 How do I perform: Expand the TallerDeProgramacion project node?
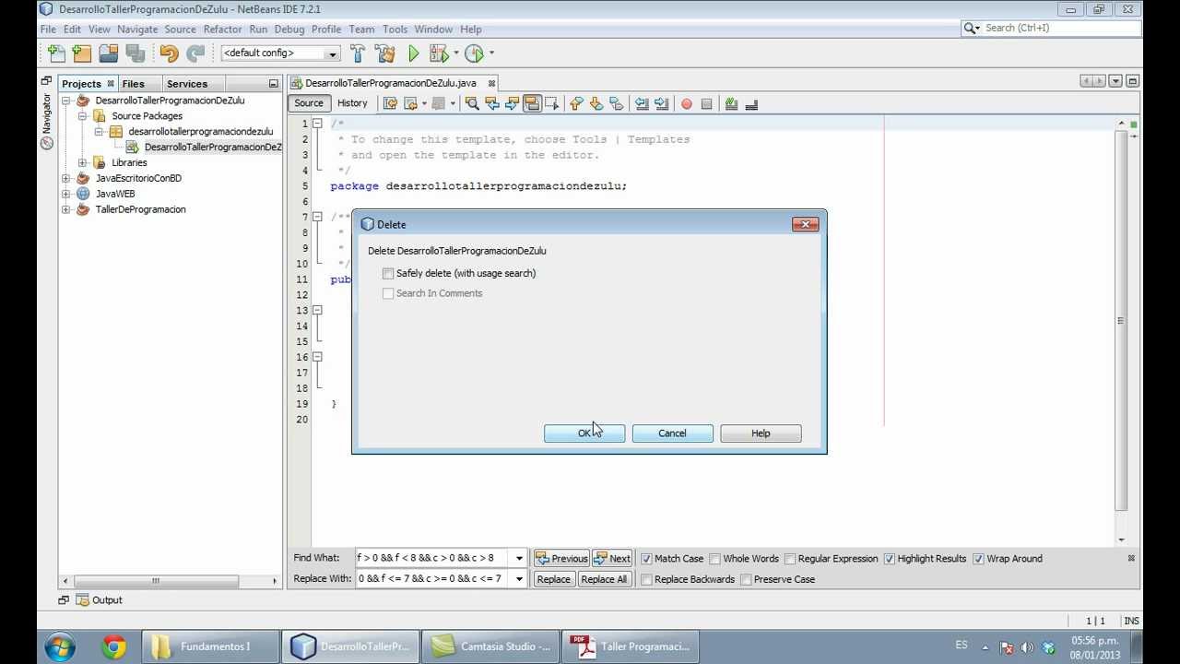66,210
